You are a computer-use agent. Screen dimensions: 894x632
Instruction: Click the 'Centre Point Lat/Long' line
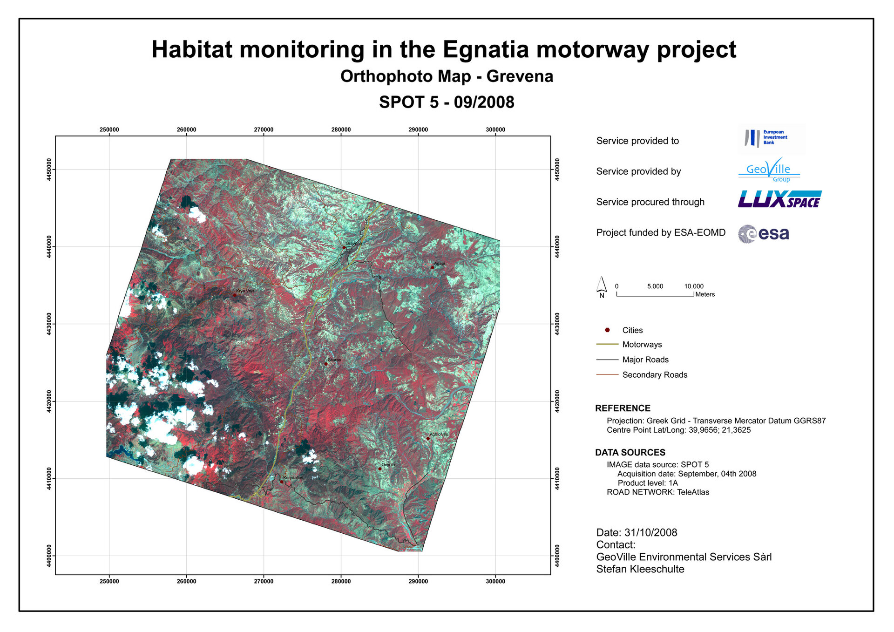(x=678, y=430)
